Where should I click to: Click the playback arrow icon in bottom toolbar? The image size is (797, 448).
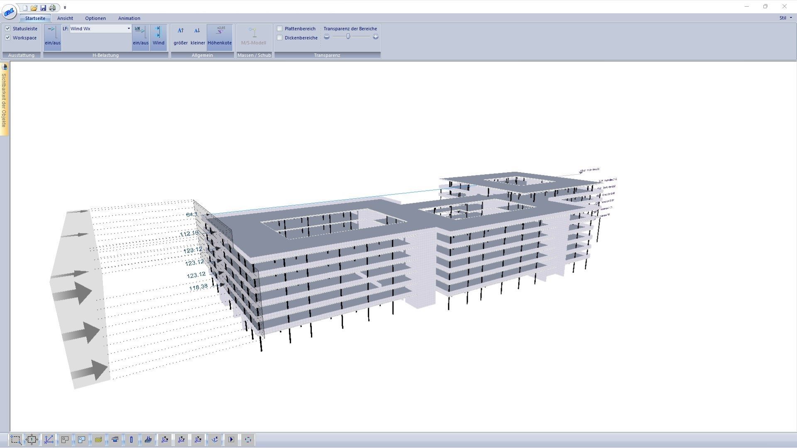[x=231, y=439]
